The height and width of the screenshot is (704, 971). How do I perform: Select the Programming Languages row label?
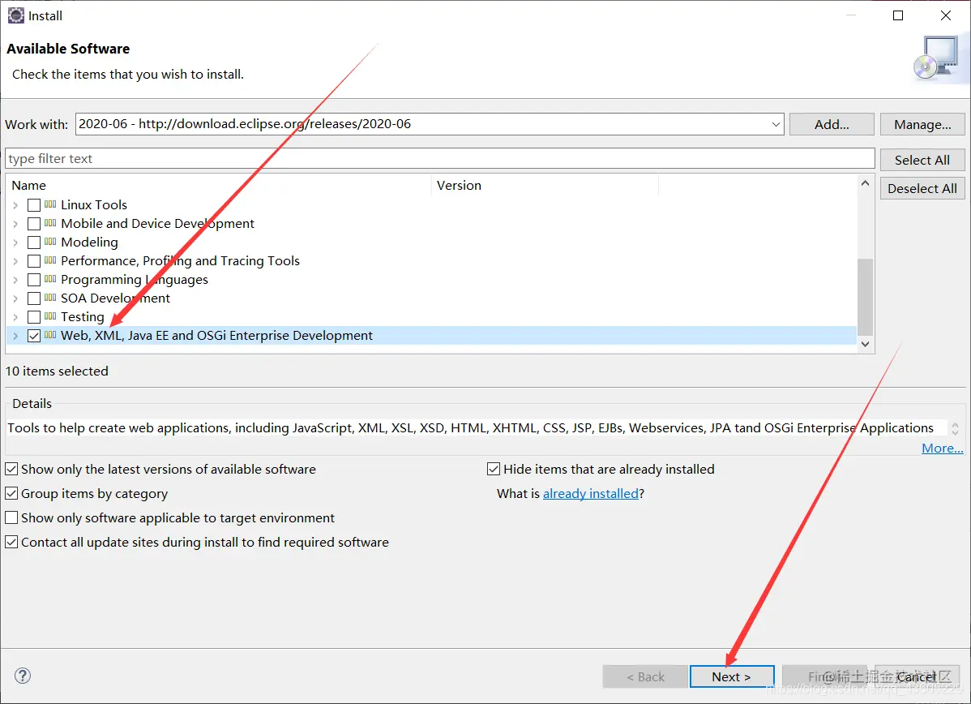[x=135, y=280]
